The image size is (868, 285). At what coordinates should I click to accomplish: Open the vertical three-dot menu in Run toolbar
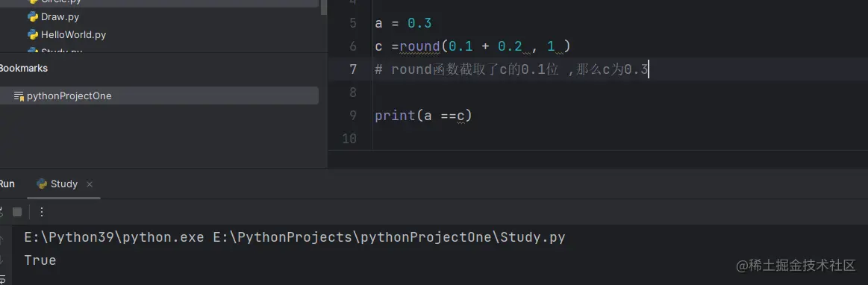[x=42, y=212]
